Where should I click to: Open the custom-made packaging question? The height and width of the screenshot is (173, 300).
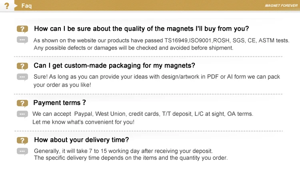[114, 66]
